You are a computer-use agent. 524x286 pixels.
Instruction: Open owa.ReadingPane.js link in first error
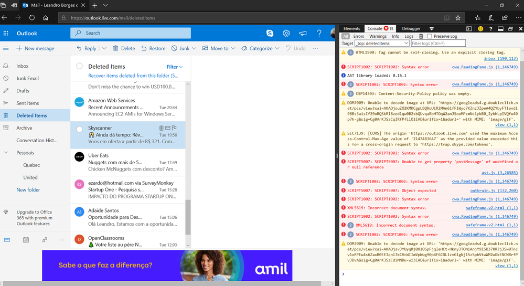[x=485, y=67]
